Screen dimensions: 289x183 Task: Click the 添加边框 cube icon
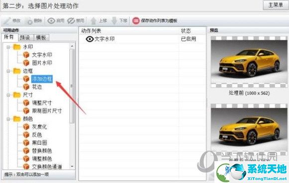26,79
